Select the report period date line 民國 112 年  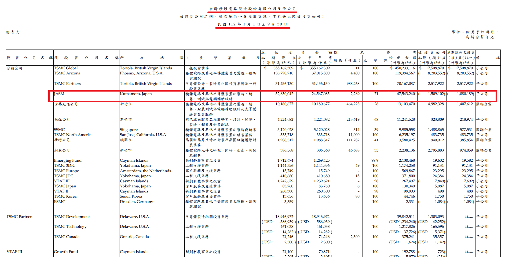[252, 24]
